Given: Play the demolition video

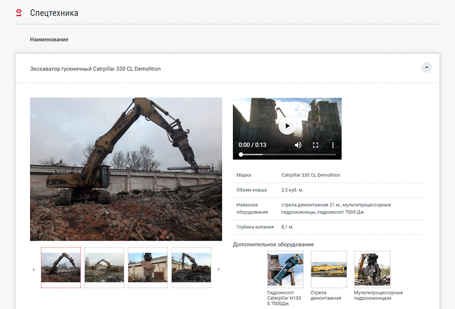Looking at the screenshot, I should 287,126.
